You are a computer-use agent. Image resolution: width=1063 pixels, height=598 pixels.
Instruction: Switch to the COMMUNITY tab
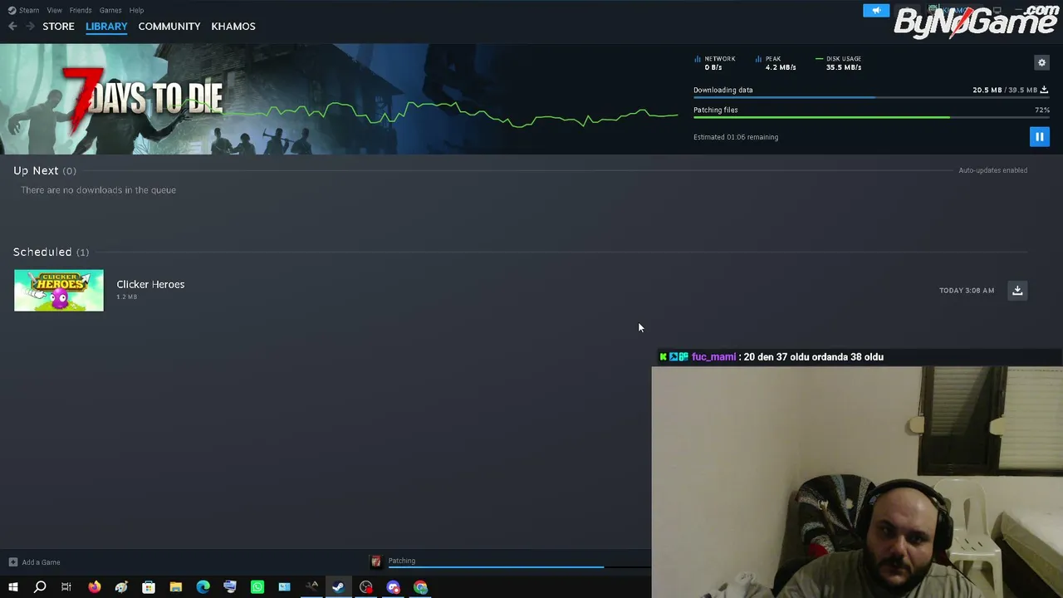coord(169,27)
